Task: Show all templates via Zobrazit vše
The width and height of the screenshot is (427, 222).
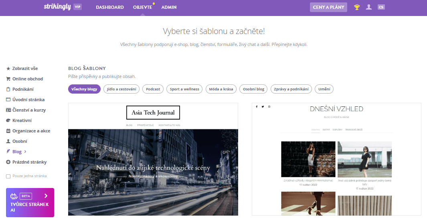Action: (x=25, y=68)
